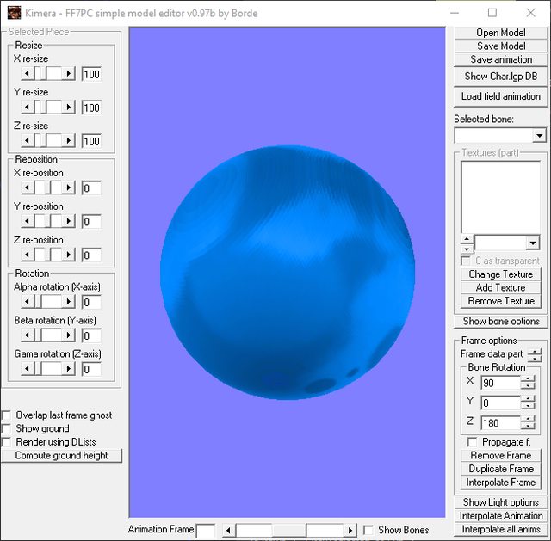
Task: Step animation frame back with left arrow
Action: pos(229,530)
